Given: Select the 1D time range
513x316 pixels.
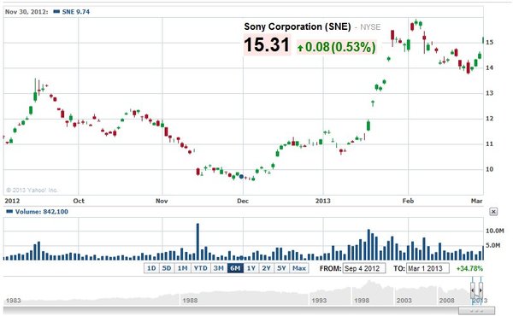Looking at the screenshot, I should coord(151,268).
